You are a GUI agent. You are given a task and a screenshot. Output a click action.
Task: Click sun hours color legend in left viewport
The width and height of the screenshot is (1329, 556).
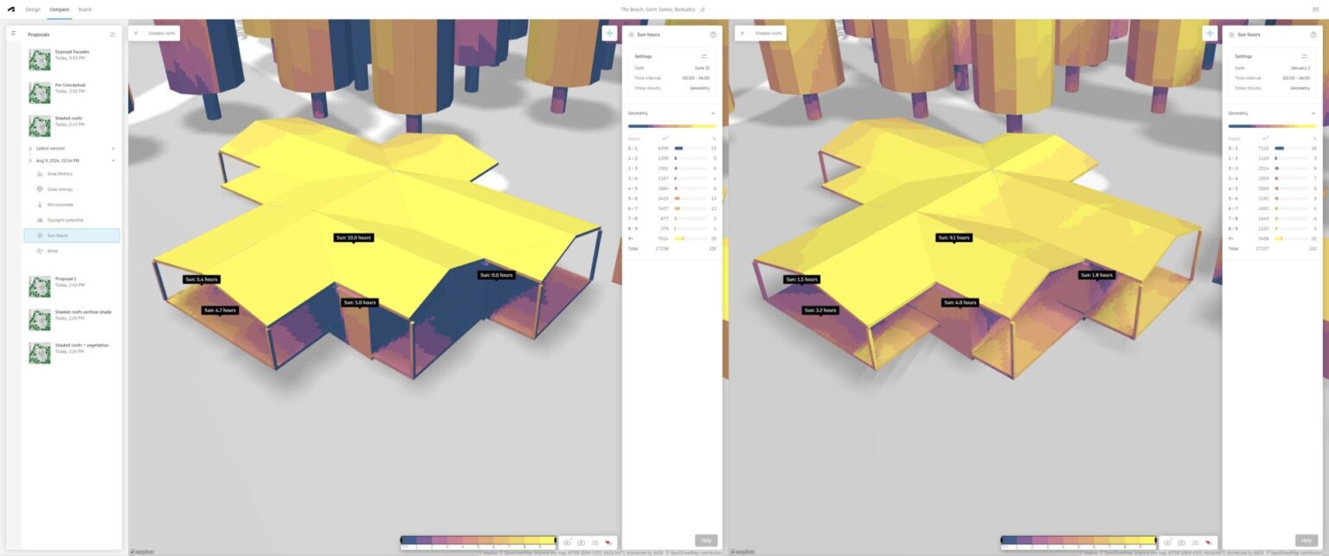tap(478, 540)
